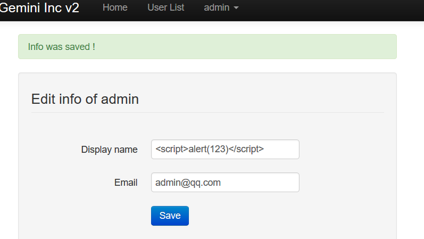Go to the Home page

click(115, 8)
